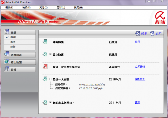Click the 線上防護 label in the status panel
The width and height of the screenshot is (168, 118).
click(58, 55)
